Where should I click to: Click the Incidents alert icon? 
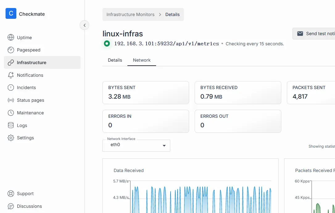(11, 88)
